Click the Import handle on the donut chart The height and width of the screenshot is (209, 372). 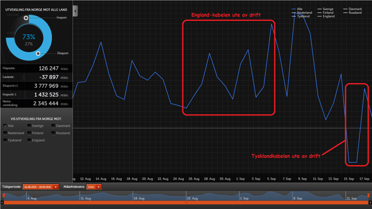(26, 18)
